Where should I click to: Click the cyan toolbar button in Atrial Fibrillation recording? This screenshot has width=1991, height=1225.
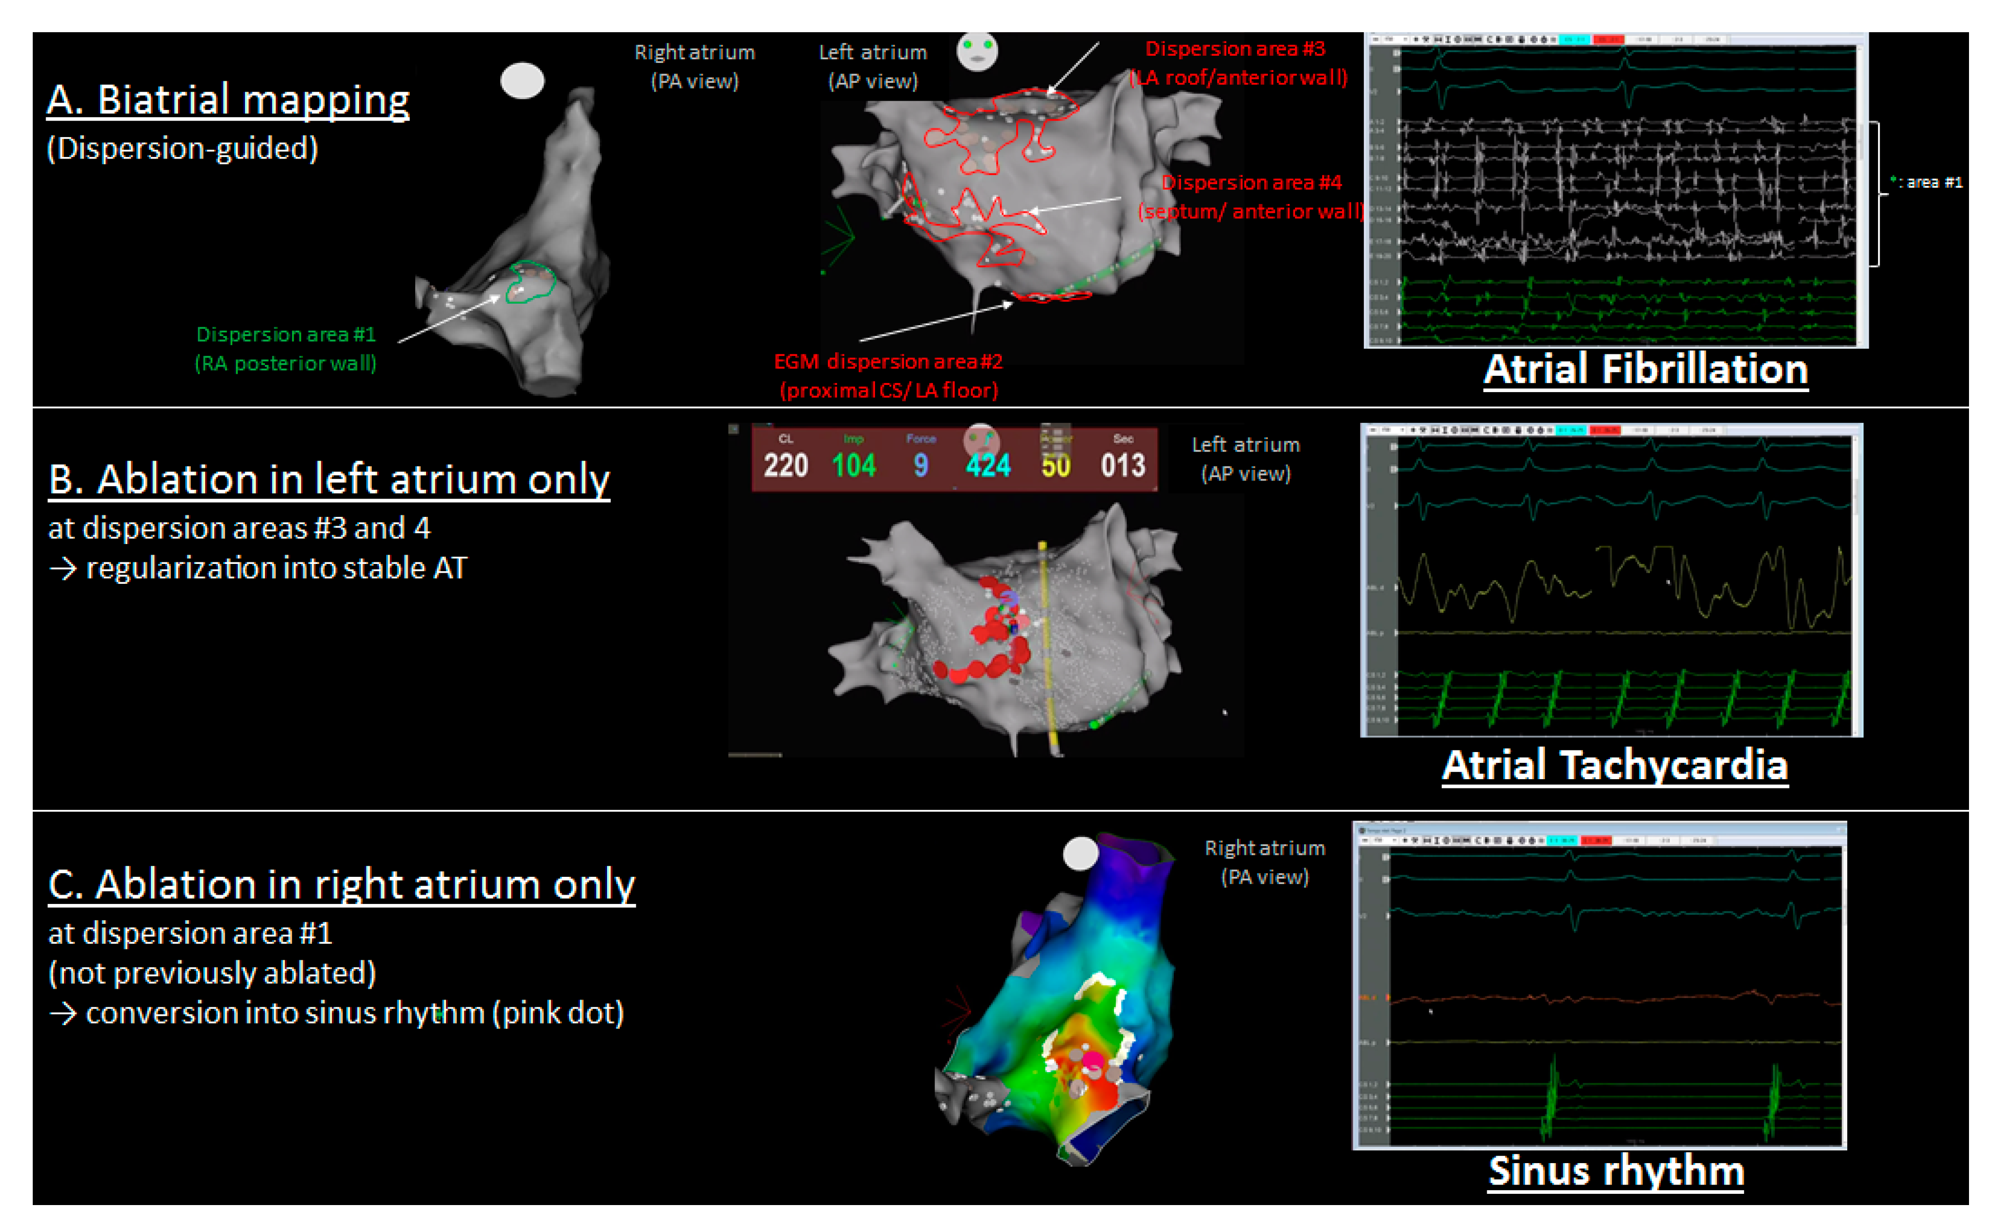pyautogui.click(x=1574, y=39)
